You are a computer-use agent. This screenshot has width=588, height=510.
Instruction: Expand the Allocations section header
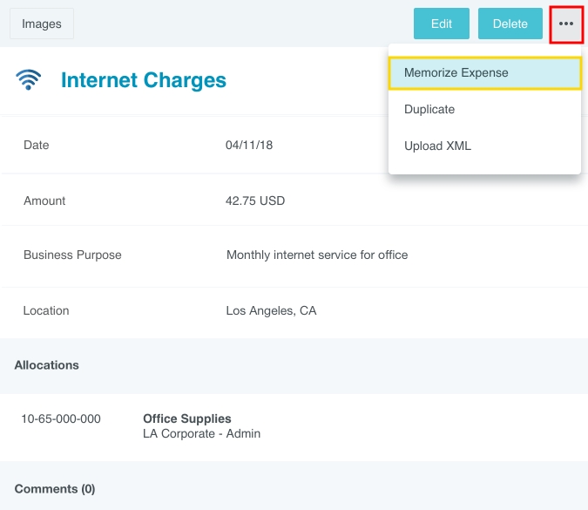(x=47, y=365)
